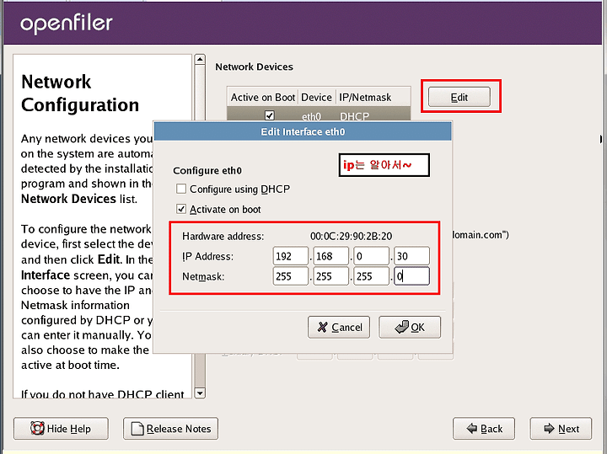Click the Edit button for network devices
The width and height of the screenshot is (607, 454).
click(459, 97)
